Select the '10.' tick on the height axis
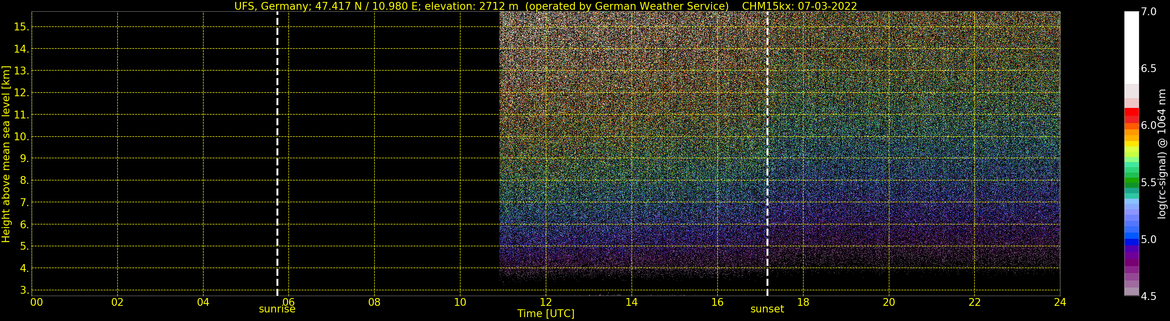The width and height of the screenshot is (1170, 321). (21, 137)
